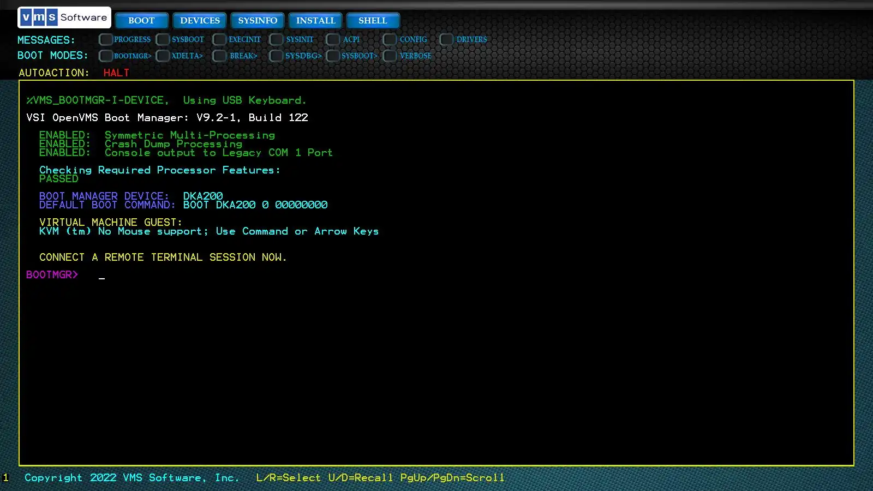Click the AUTOACTION: label
Image resolution: width=873 pixels, height=491 pixels.
[x=53, y=73]
